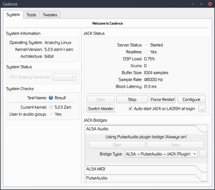Click the User in audio group checkmark

51,114
